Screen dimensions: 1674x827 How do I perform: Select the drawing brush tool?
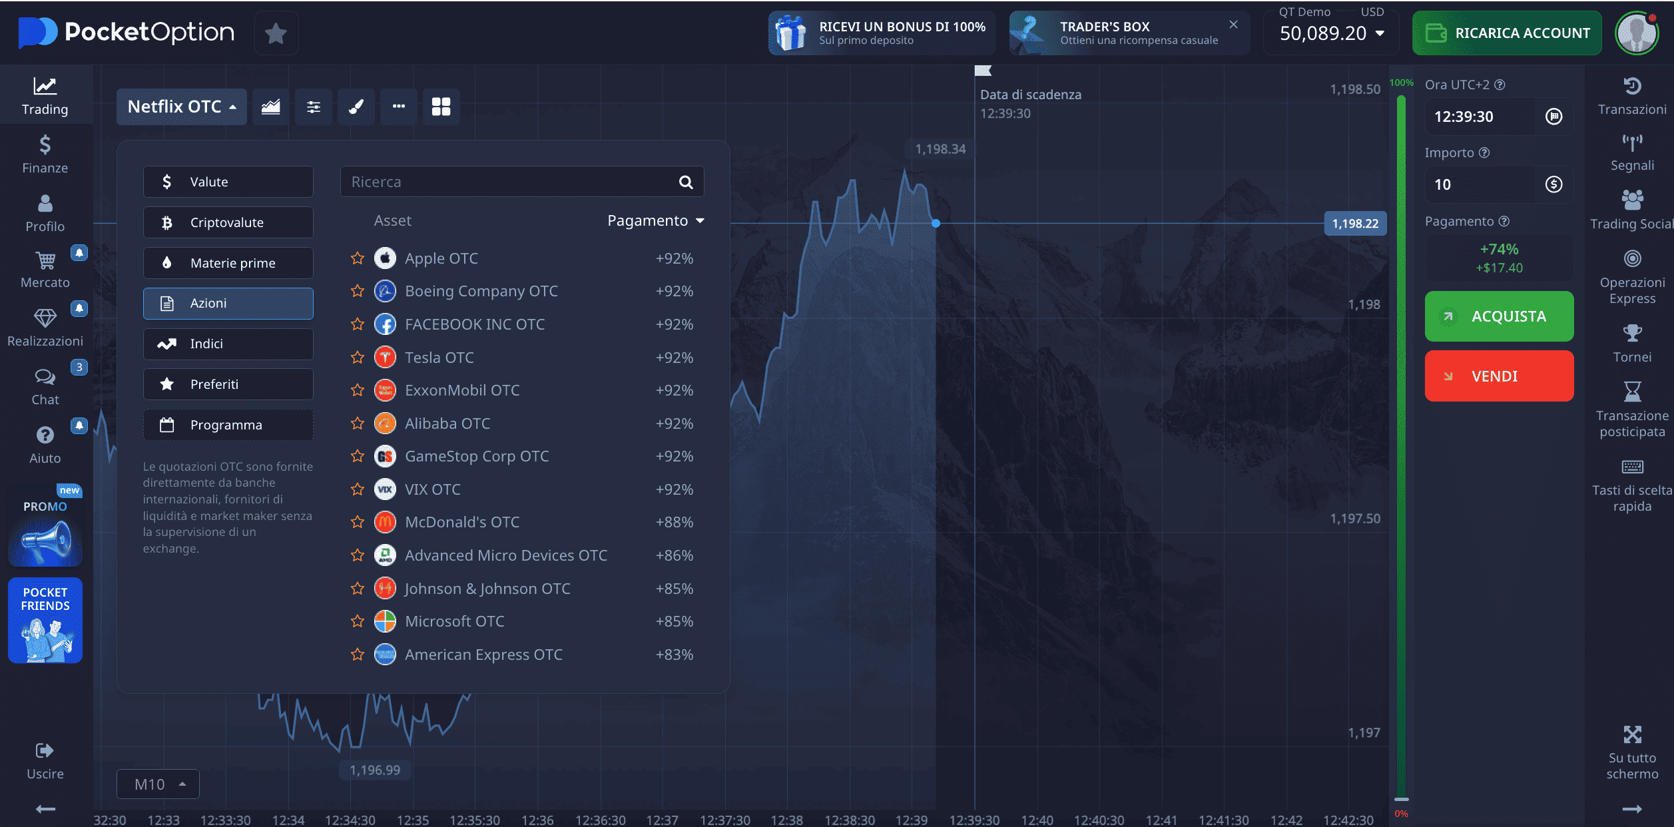(x=356, y=107)
